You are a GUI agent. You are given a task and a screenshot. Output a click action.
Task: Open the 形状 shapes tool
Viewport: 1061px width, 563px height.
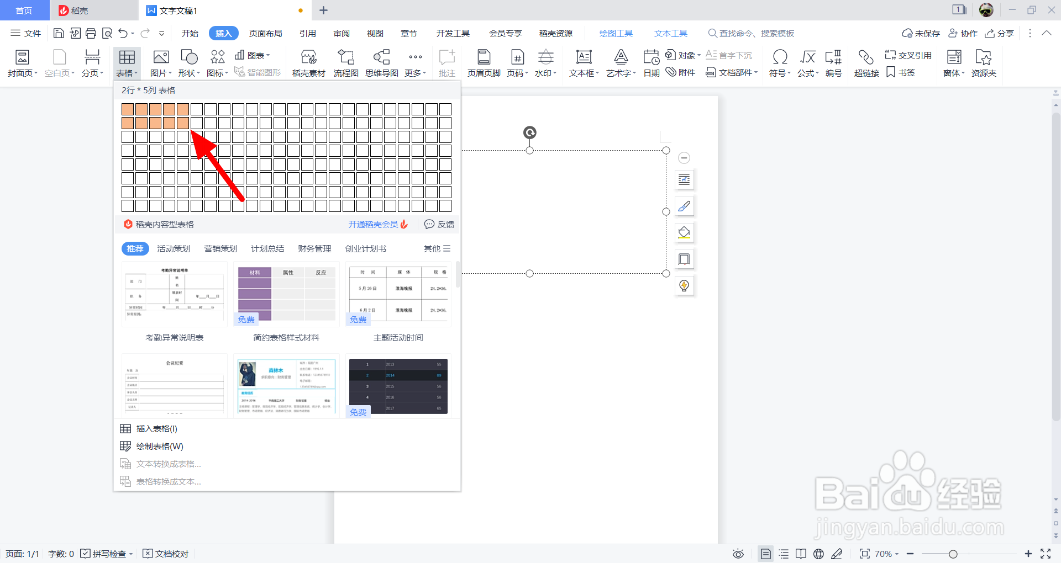coord(189,63)
